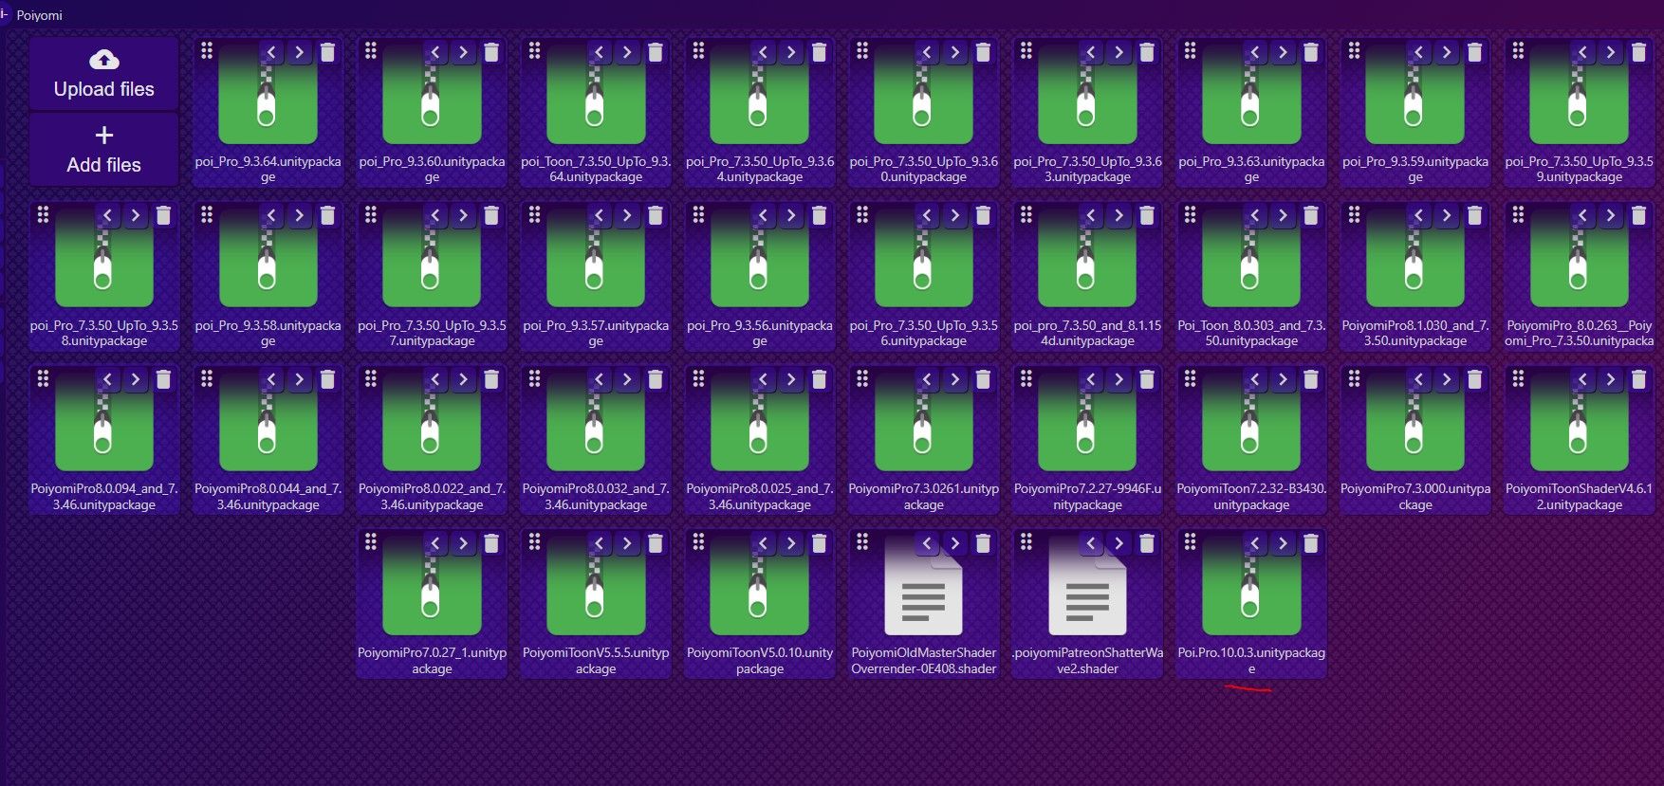The height and width of the screenshot is (786, 1664).
Task: Click the filename PoiyomiPro7.3.000.unitypackage
Action: (1415, 497)
